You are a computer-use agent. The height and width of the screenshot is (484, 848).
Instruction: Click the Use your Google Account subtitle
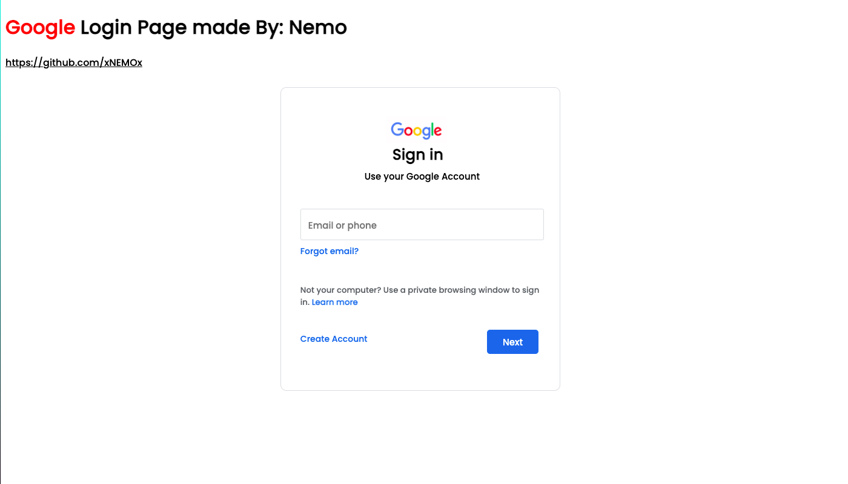pos(422,176)
